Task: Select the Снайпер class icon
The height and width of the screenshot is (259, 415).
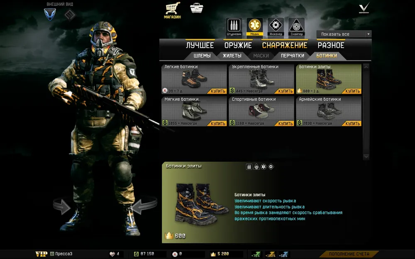Action: click(x=296, y=26)
